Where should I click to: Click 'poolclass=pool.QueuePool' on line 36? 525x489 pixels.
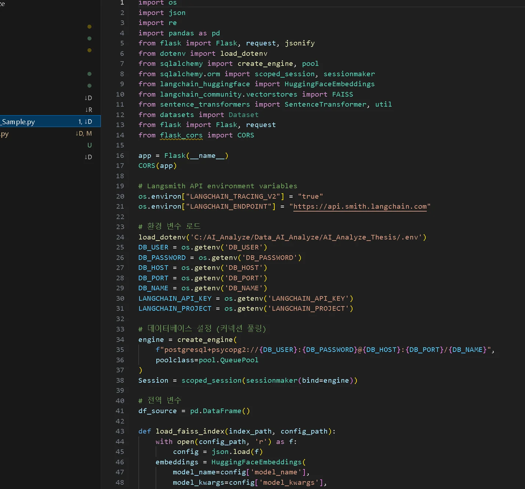tap(207, 360)
